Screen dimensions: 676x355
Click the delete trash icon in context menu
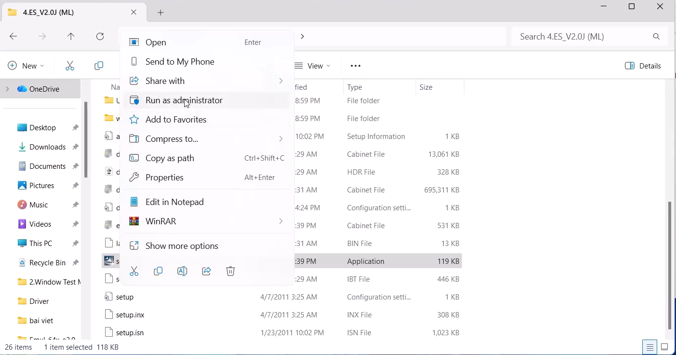tap(230, 272)
